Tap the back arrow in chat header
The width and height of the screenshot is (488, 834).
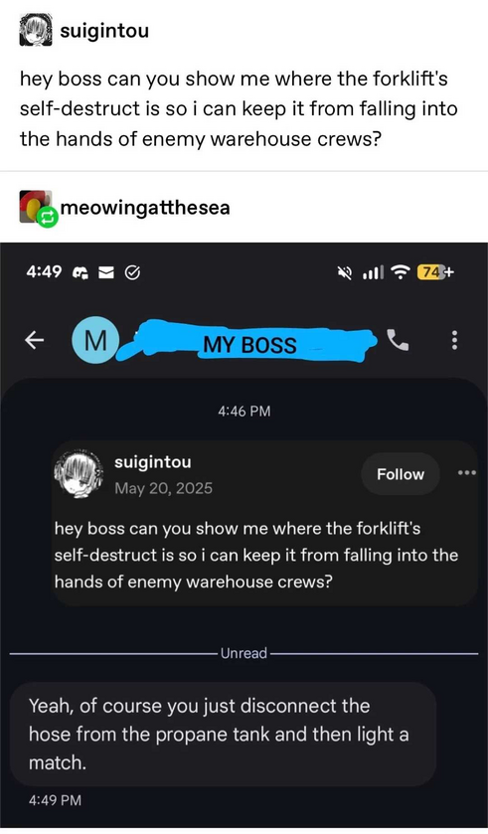(x=35, y=340)
